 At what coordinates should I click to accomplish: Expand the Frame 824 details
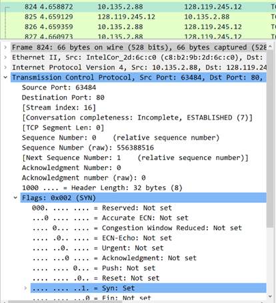coord(5,47)
